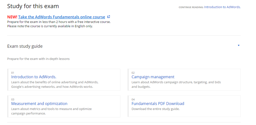Click the external link icon beside AdWords Fundamentals course

point(108,17)
